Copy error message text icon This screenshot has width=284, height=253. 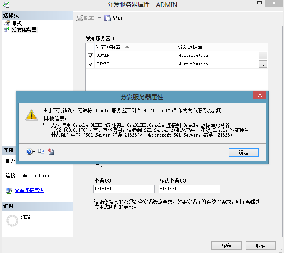point(41,152)
